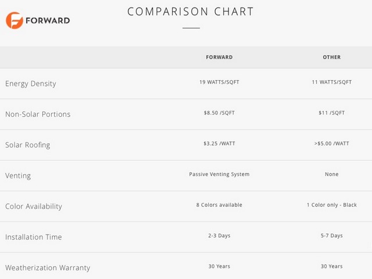Select the Non-Solar Portions row label
The height and width of the screenshot is (279, 372).
tap(38, 114)
